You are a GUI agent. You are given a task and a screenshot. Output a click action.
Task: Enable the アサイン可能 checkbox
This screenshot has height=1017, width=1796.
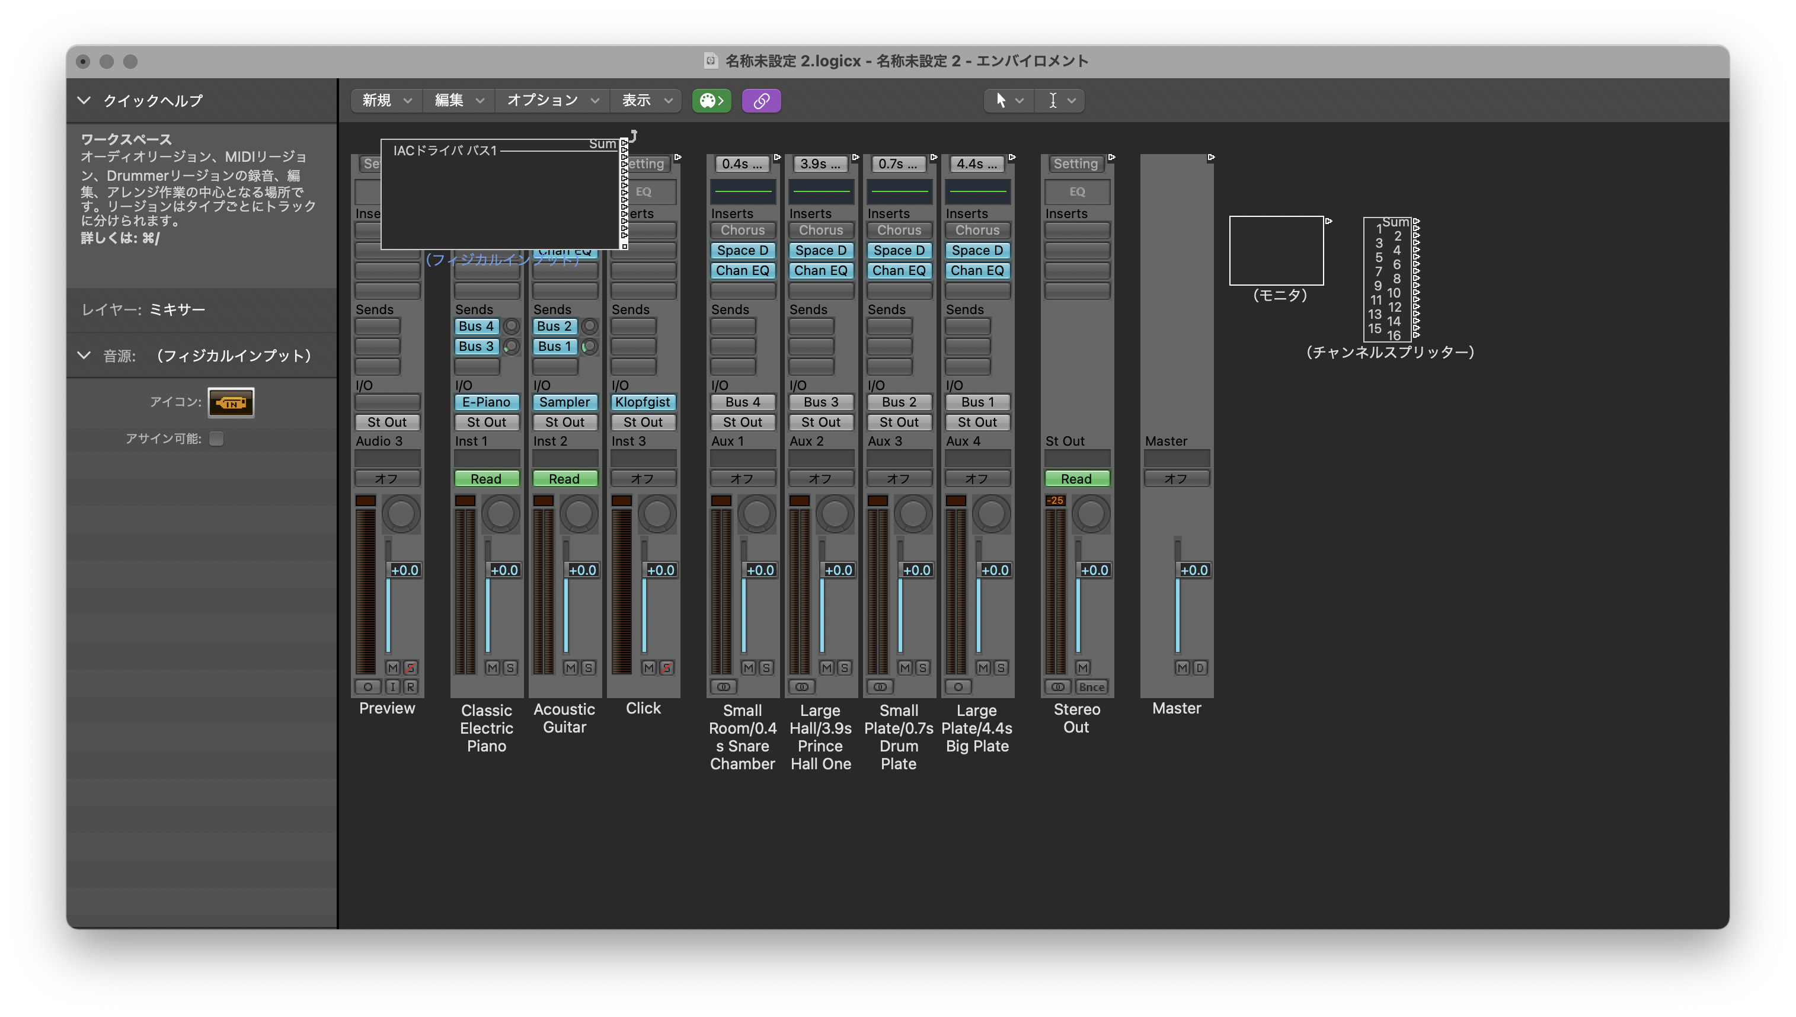pyautogui.click(x=216, y=439)
